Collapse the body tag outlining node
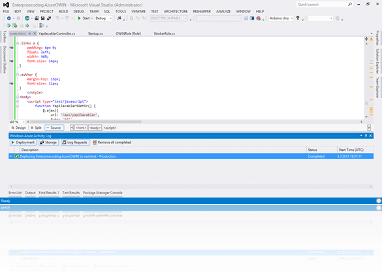Image resolution: width=382 pixels, height=272 pixels. coord(17,97)
